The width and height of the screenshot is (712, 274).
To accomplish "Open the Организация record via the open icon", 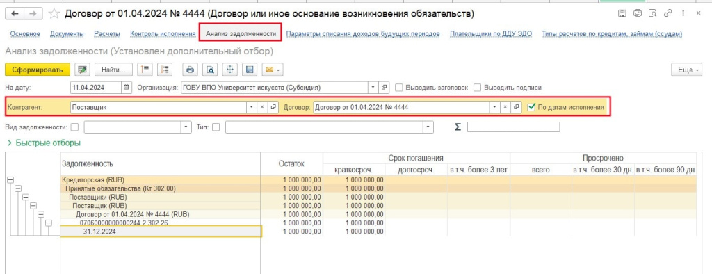I will tap(384, 87).
